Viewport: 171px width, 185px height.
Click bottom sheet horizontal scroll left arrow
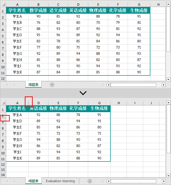pyautogui.click(x=109, y=181)
